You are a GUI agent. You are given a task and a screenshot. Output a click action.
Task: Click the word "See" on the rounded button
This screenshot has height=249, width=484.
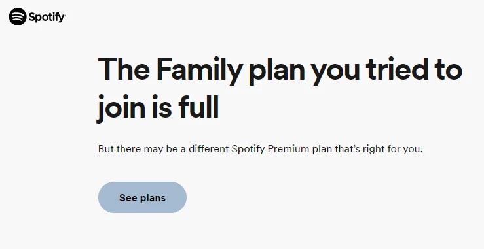(x=128, y=197)
